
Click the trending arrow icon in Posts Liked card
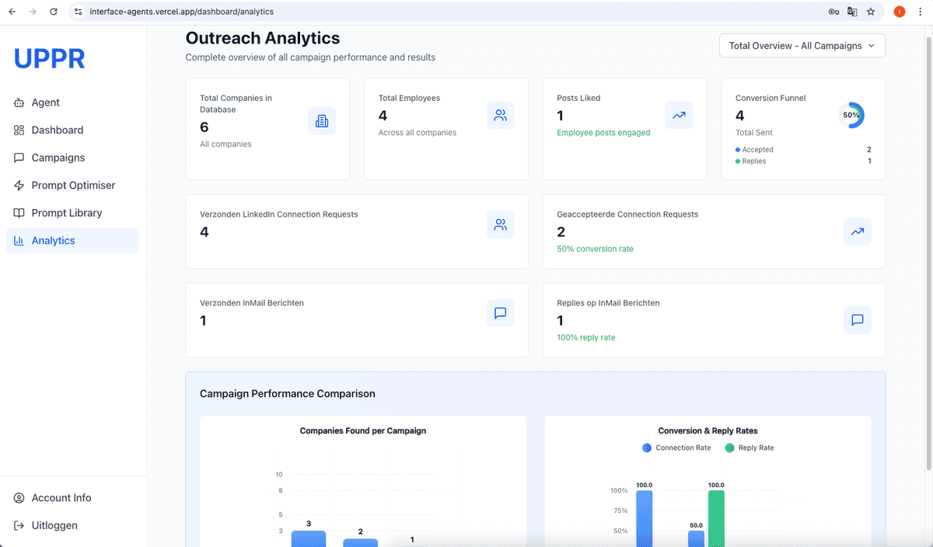click(679, 115)
